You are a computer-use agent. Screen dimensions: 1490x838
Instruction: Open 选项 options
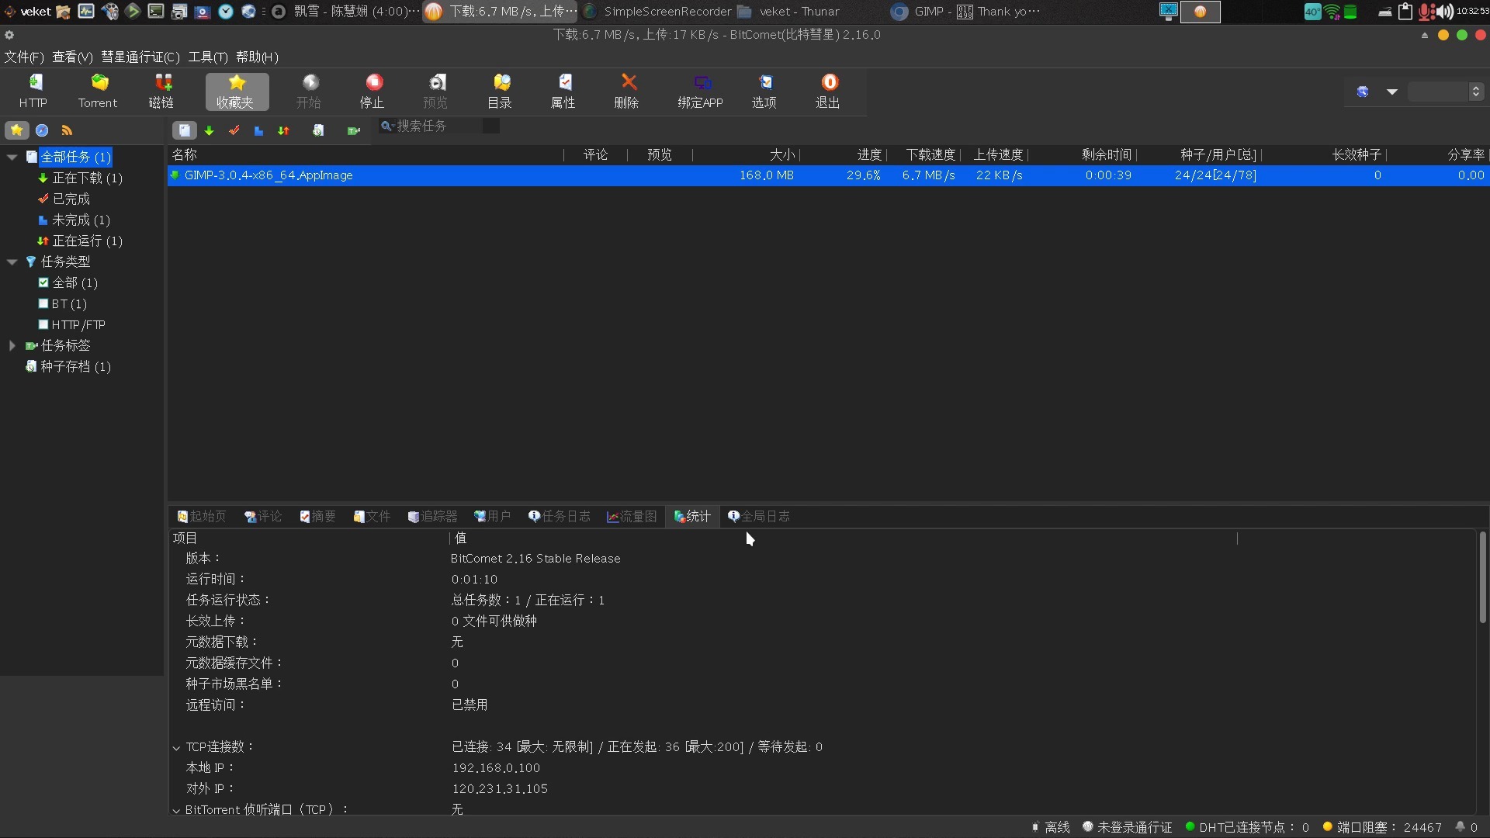click(x=764, y=91)
